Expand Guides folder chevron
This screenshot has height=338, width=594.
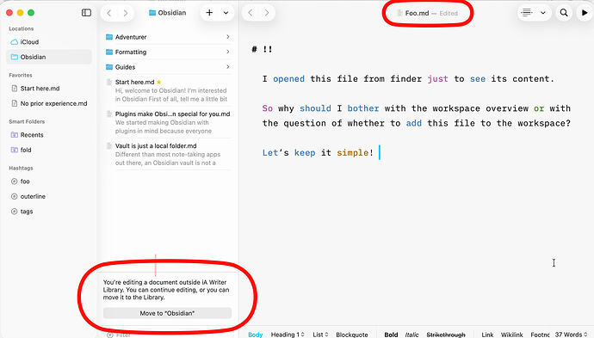click(227, 67)
